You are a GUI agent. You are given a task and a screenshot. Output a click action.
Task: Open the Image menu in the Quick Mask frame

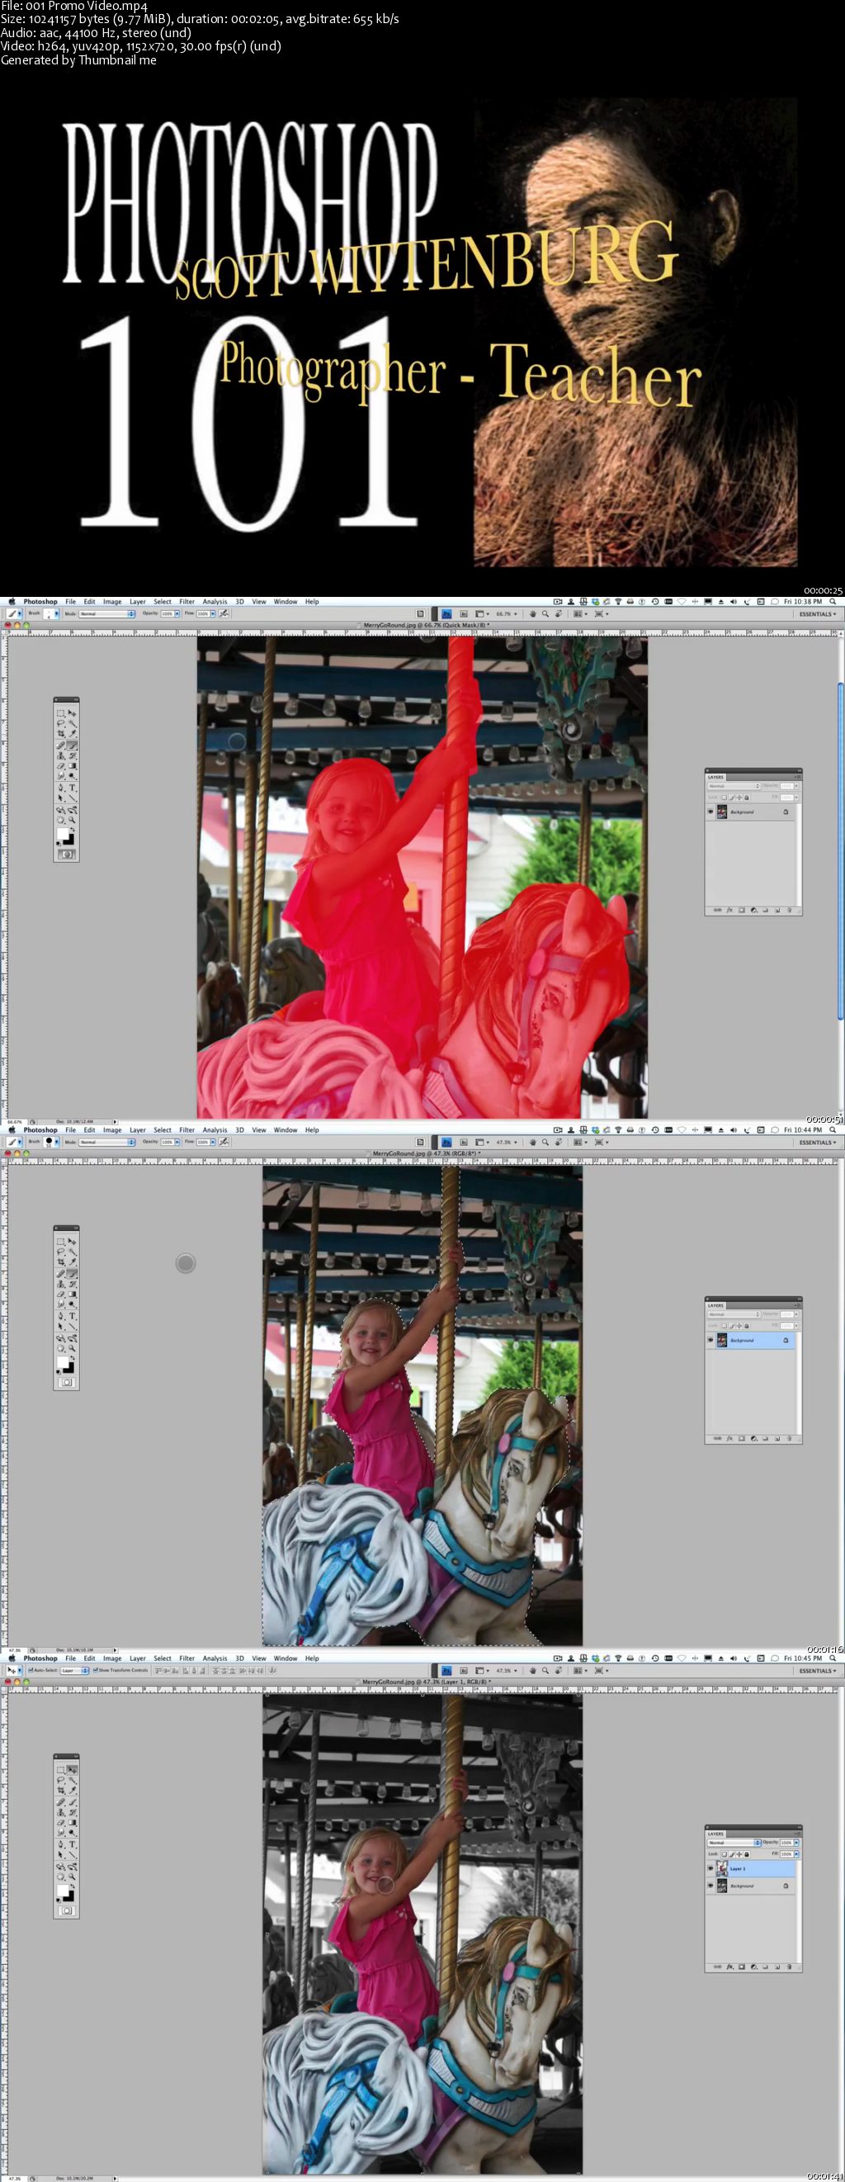pyautogui.click(x=112, y=601)
